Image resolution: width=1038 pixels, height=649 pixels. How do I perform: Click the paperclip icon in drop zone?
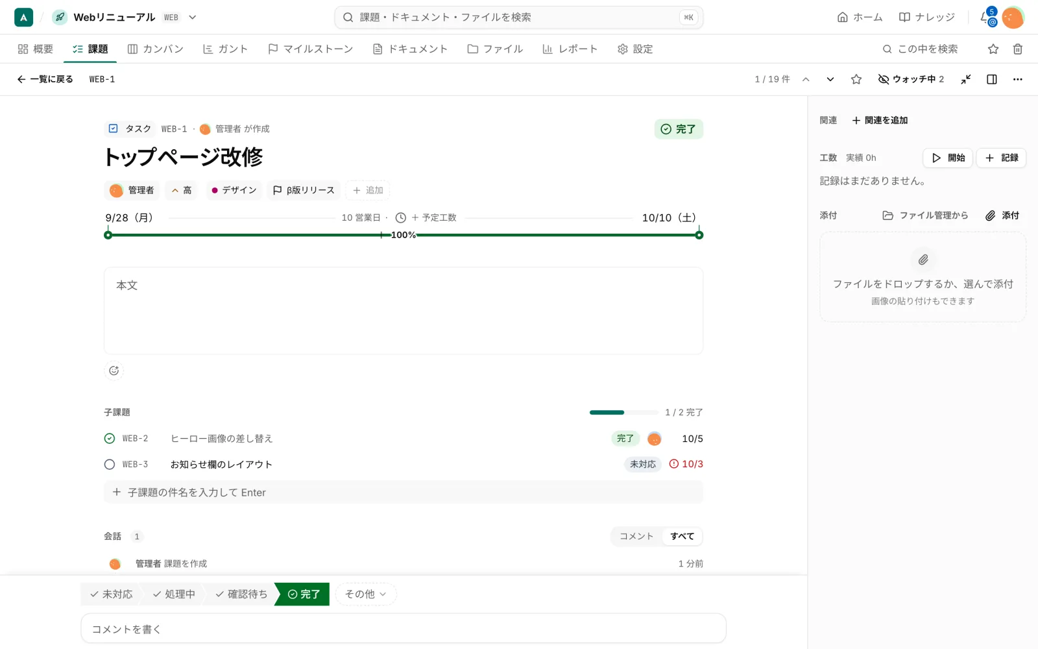tap(923, 260)
